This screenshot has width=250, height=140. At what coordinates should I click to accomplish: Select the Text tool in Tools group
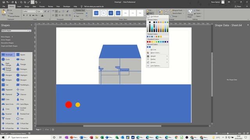pyautogui.click(x=77, y=16)
